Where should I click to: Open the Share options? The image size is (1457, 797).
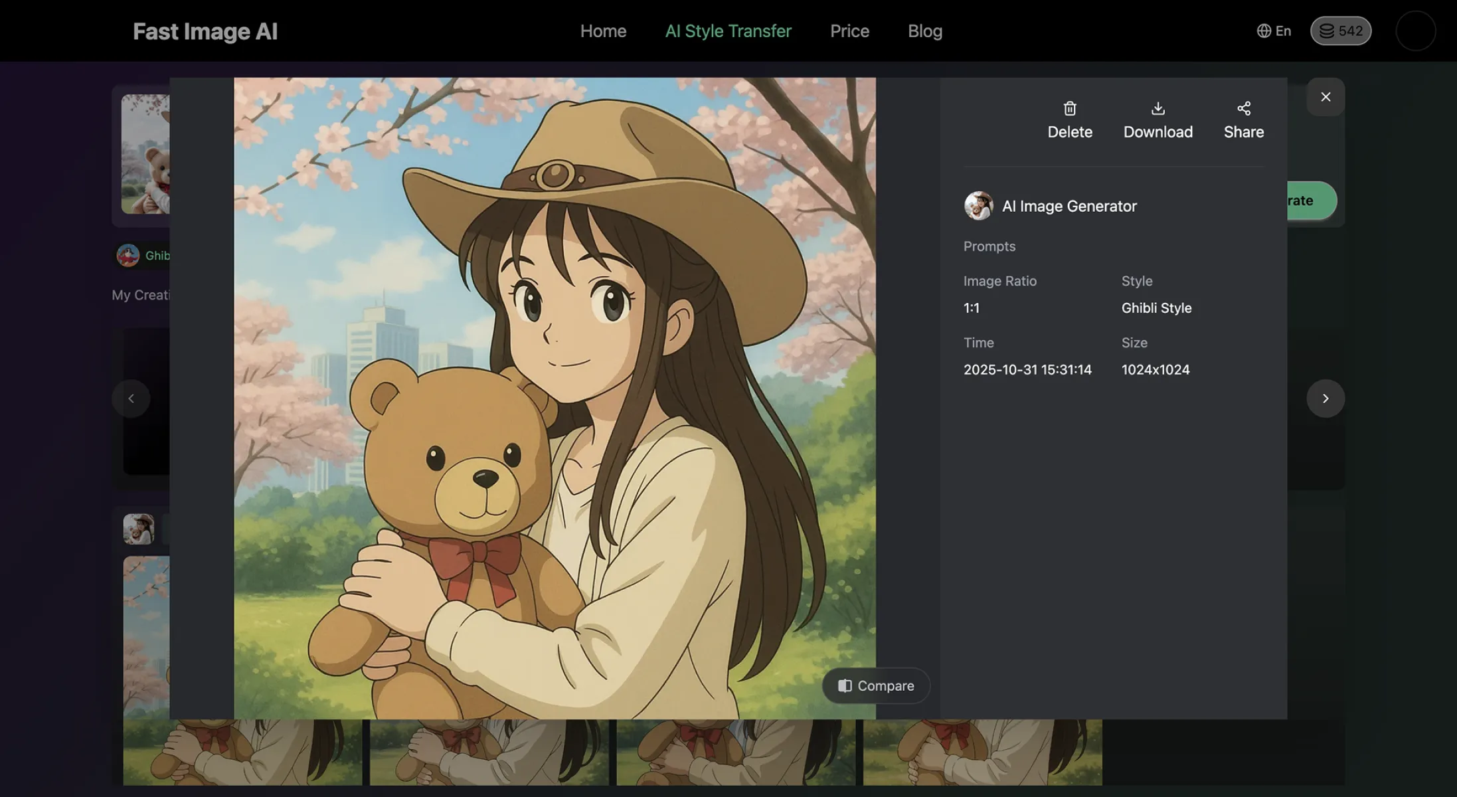[x=1243, y=120]
